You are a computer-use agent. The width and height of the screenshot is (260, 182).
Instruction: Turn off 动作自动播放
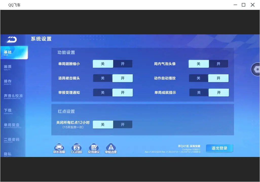(199, 78)
